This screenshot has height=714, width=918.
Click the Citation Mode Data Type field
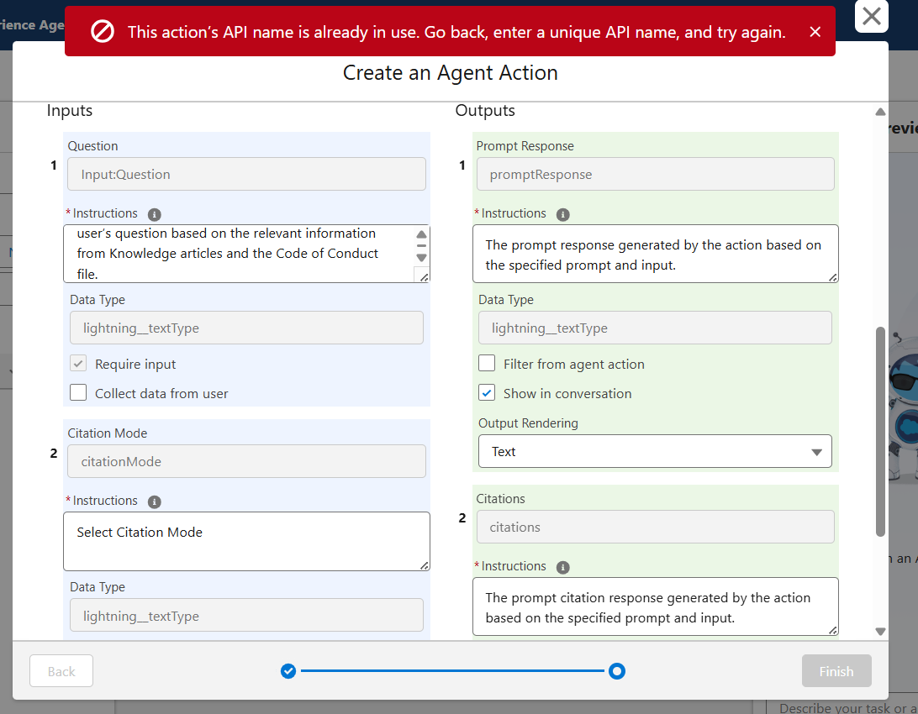pyautogui.click(x=246, y=615)
